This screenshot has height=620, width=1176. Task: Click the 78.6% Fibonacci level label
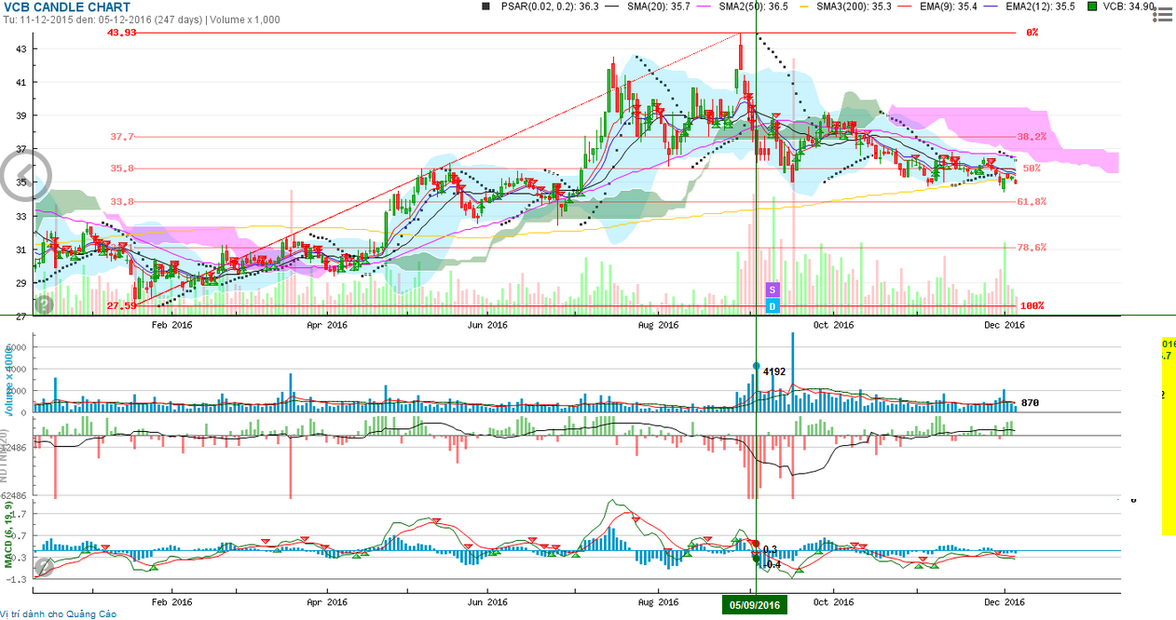tap(1031, 248)
